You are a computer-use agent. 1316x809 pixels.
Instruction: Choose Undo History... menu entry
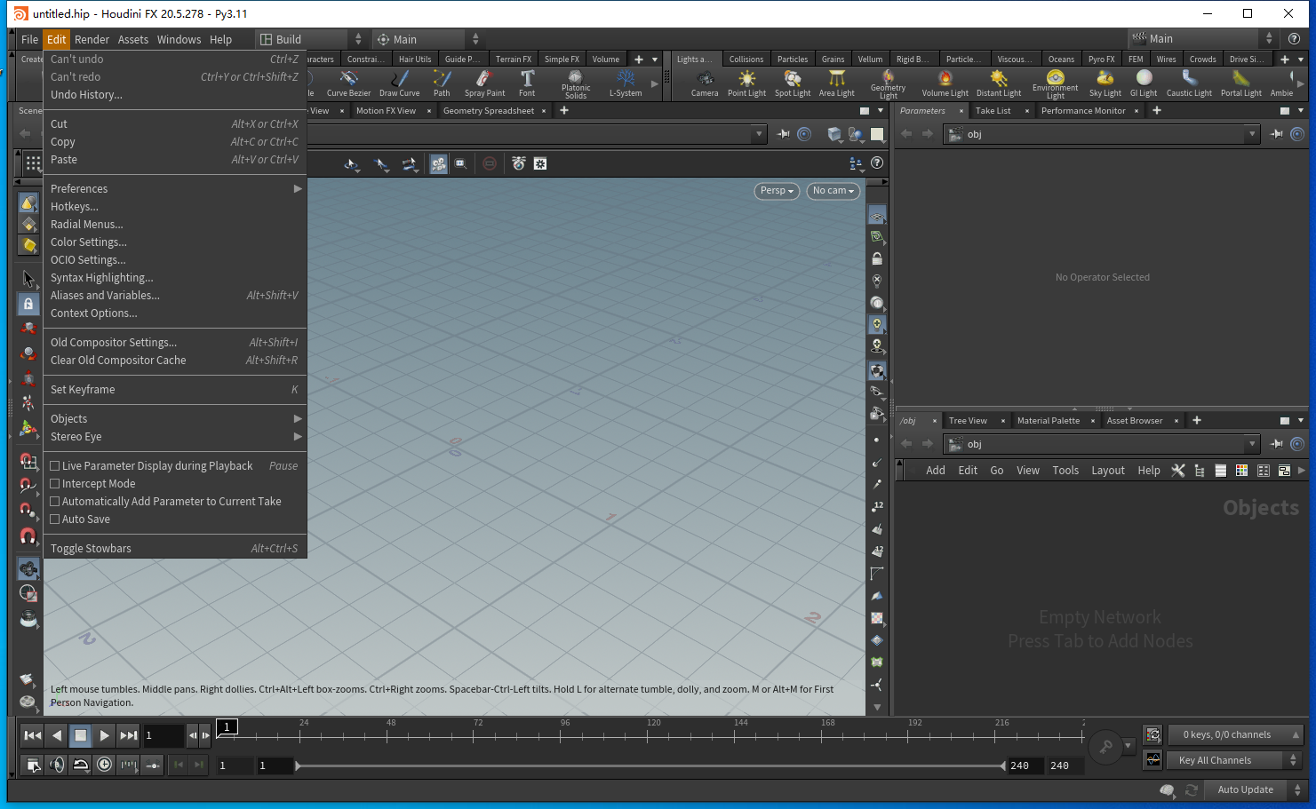click(x=175, y=94)
